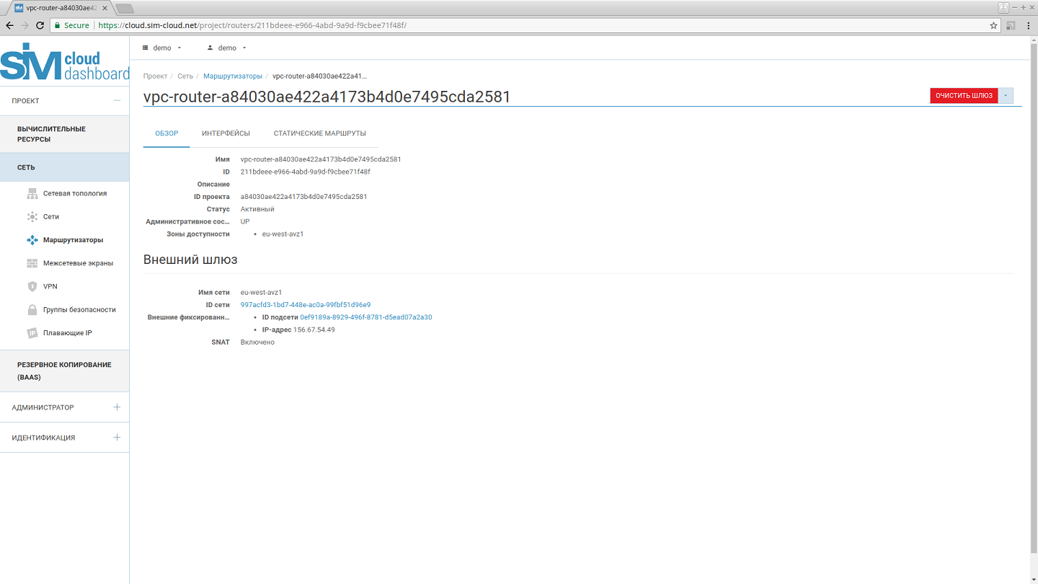
Task: Click the browser address bar
Action: coord(505,25)
